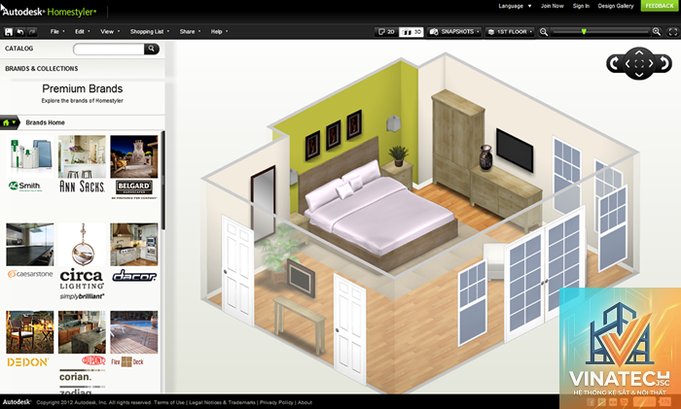Open the Shopping List menu
681x409 pixels.
click(x=150, y=32)
